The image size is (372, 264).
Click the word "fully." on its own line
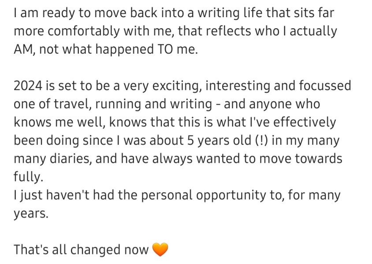coord(29,177)
